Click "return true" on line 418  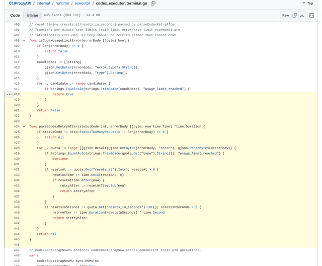tap(63, 94)
